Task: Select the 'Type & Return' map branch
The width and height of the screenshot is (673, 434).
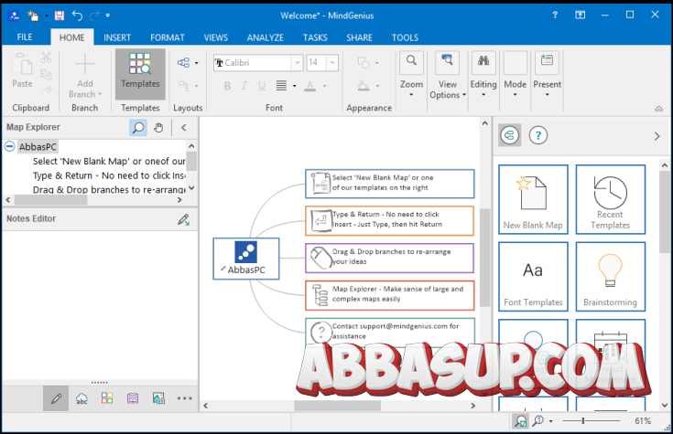Action: 389,220
